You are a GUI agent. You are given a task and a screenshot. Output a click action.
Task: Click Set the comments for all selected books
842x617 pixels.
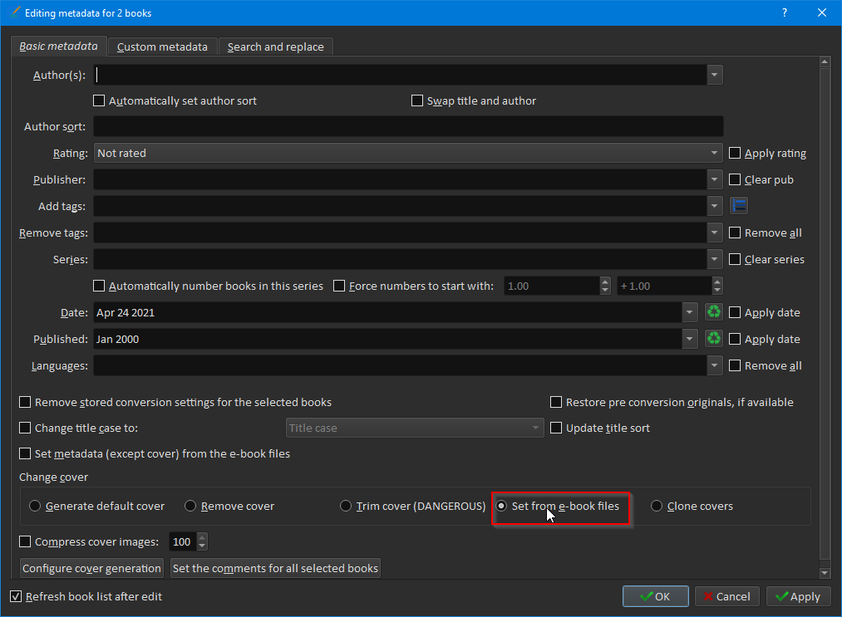[275, 568]
